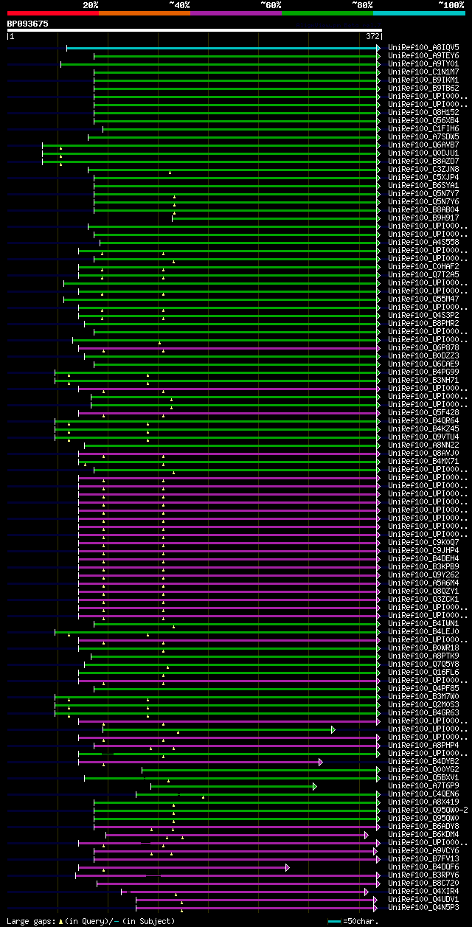
Task: Select the UniRef100_Q8AVJ0 label
Action: [423, 453]
